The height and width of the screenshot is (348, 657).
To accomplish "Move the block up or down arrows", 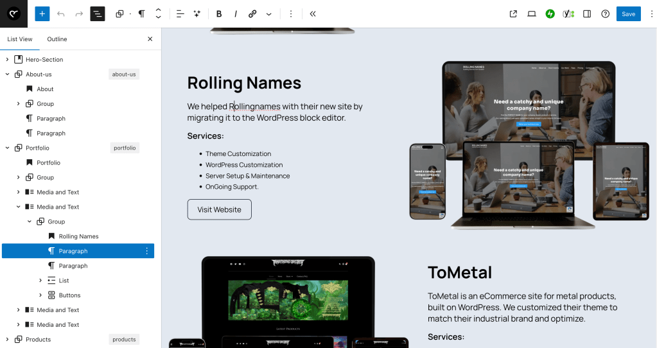I will [159, 14].
